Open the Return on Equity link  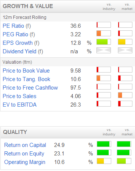24,154
